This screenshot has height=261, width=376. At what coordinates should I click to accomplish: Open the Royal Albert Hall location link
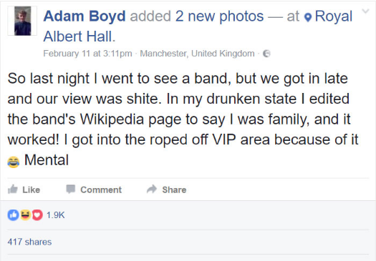[198, 26]
